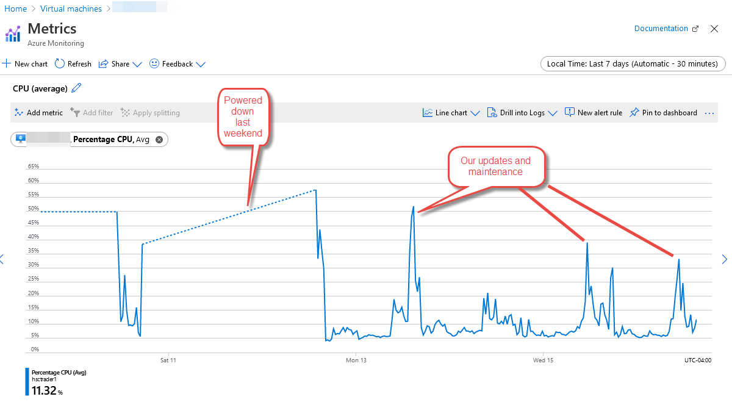Click the Sat 11 axis label
The width and height of the screenshot is (732, 405).
(x=168, y=360)
